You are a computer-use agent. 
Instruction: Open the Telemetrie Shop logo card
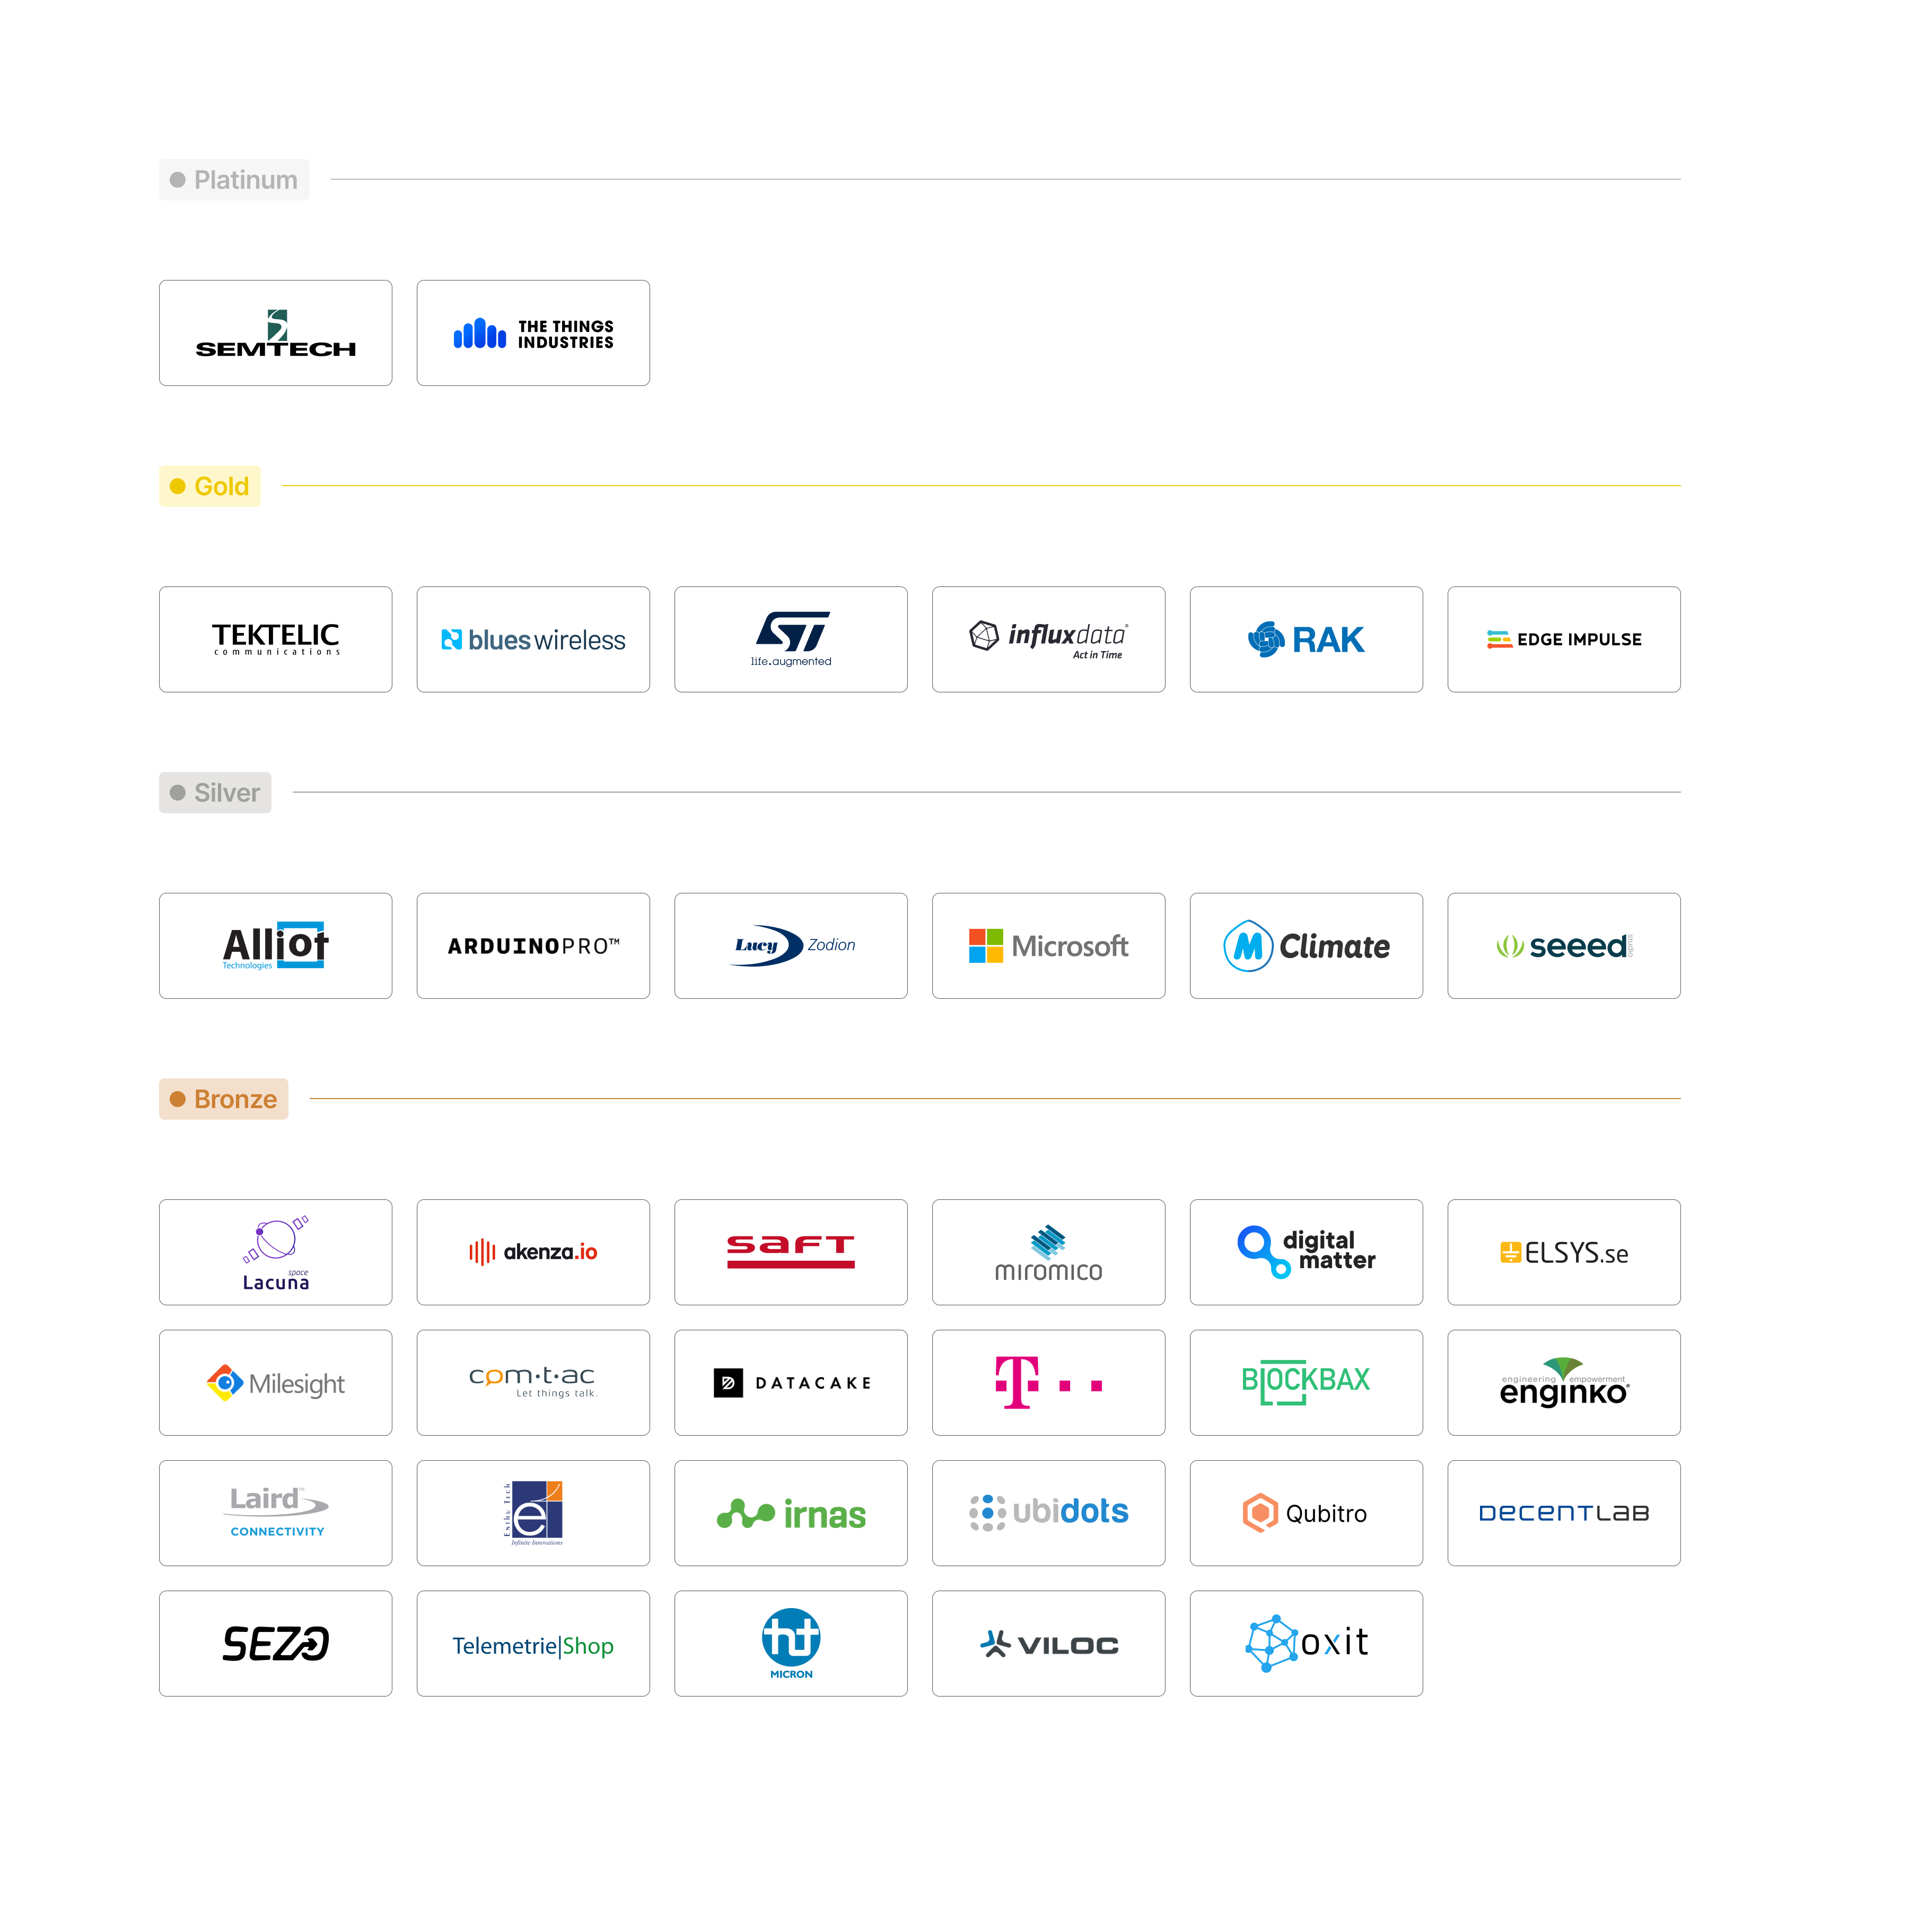533,1644
